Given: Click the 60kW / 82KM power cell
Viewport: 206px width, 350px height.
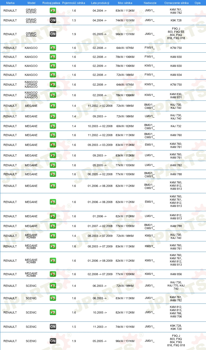Looking at the screenshot, I should [x=125, y=126].
